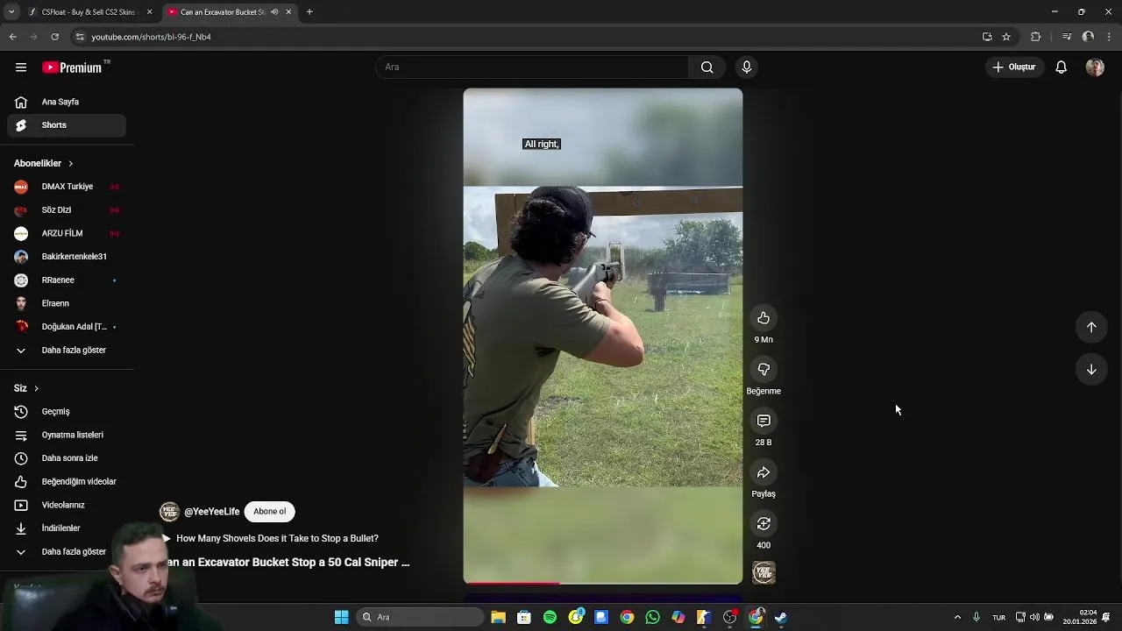Open related video How Many Shovels link
The height and width of the screenshot is (631, 1122).
coord(277,539)
